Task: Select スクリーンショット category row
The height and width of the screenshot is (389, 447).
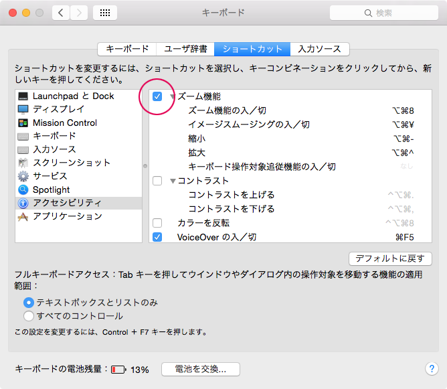Action: click(78, 163)
